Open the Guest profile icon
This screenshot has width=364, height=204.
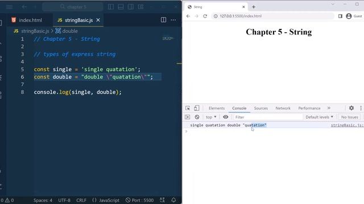349,16
